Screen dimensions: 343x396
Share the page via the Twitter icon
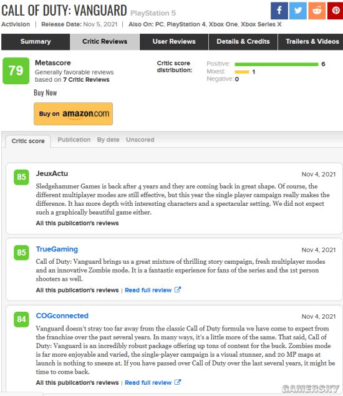298,11
